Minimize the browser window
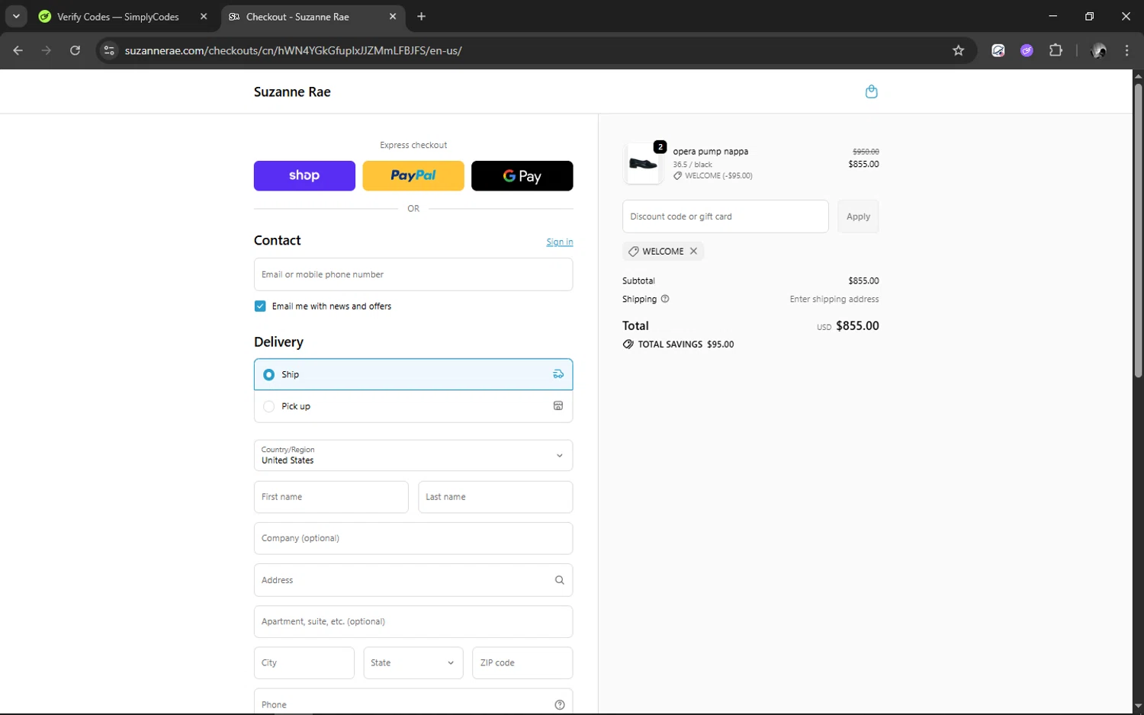1144x715 pixels. [x=1052, y=16]
